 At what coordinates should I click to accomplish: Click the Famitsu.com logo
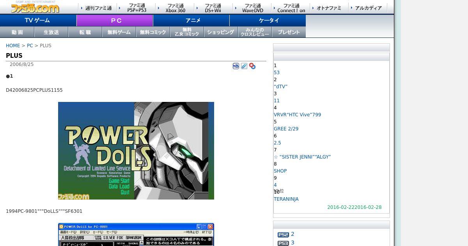pyautogui.click(x=35, y=7)
